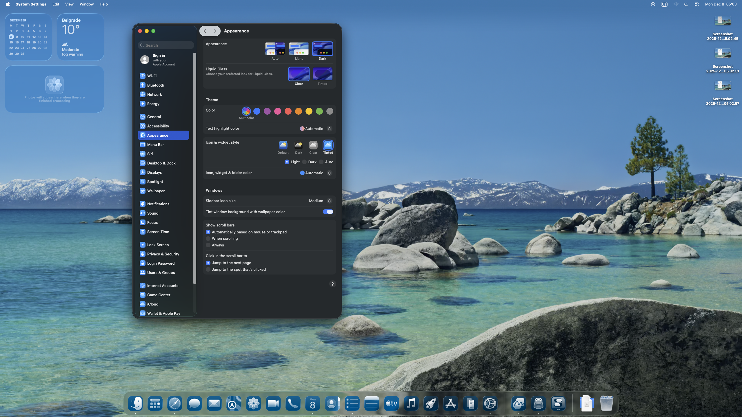The width and height of the screenshot is (742, 417).
Task: Select 'When scrolling' scroll bar option
Action: (208, 239)
